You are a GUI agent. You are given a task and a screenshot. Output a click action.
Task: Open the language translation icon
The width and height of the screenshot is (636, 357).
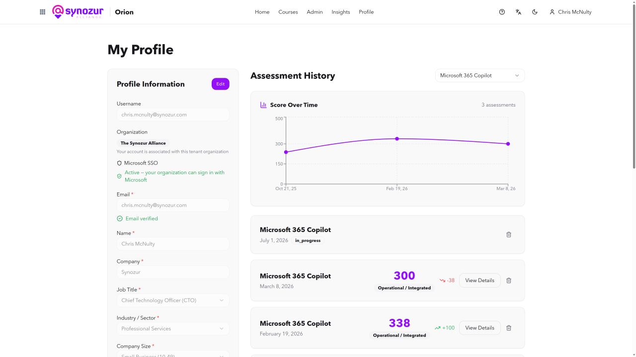click(x=518, y=12)
